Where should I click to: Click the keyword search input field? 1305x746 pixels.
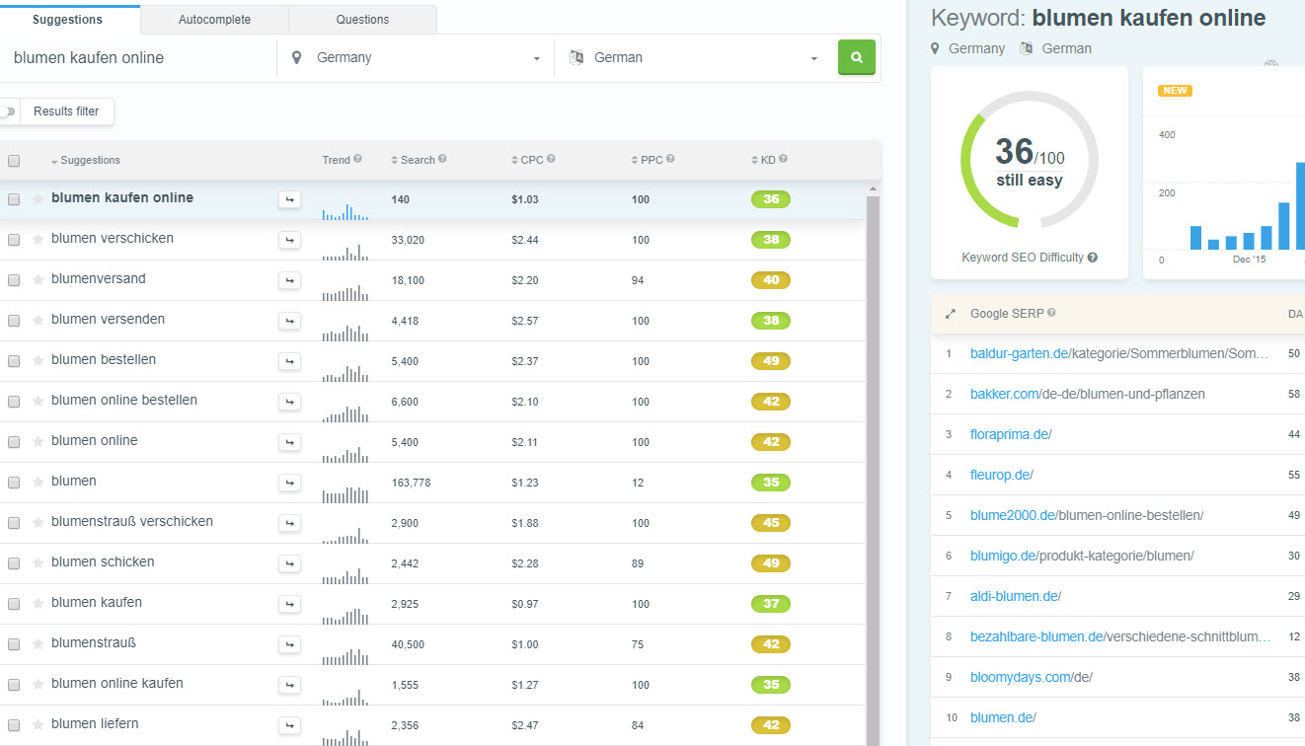pos(138,58)
